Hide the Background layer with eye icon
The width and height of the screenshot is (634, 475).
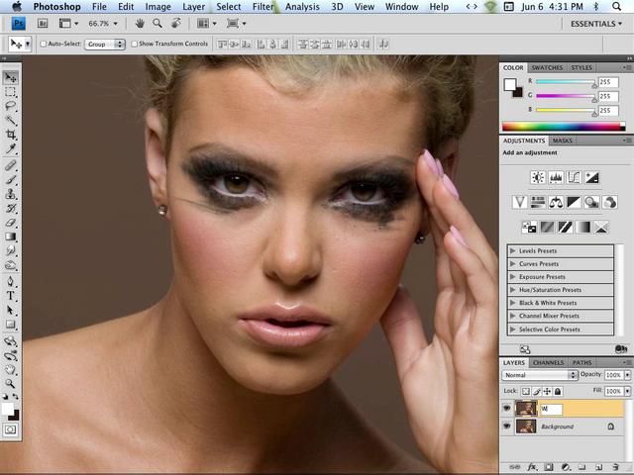(506, 427)
